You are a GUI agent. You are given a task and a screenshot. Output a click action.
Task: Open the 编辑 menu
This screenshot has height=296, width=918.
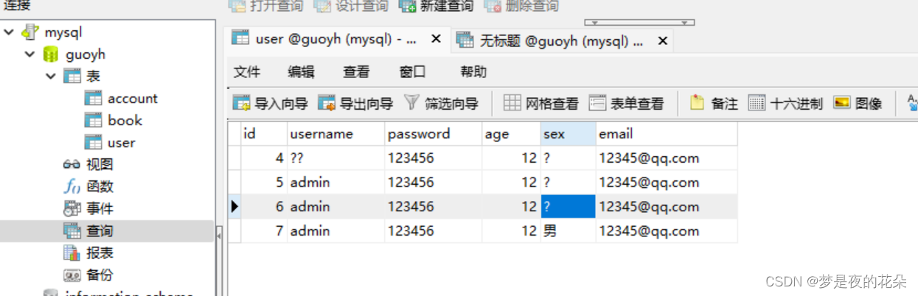301,72
